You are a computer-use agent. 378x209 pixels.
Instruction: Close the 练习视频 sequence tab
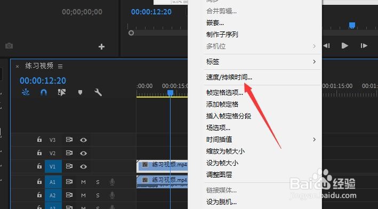pyautogui.click(x=18, y=66)
